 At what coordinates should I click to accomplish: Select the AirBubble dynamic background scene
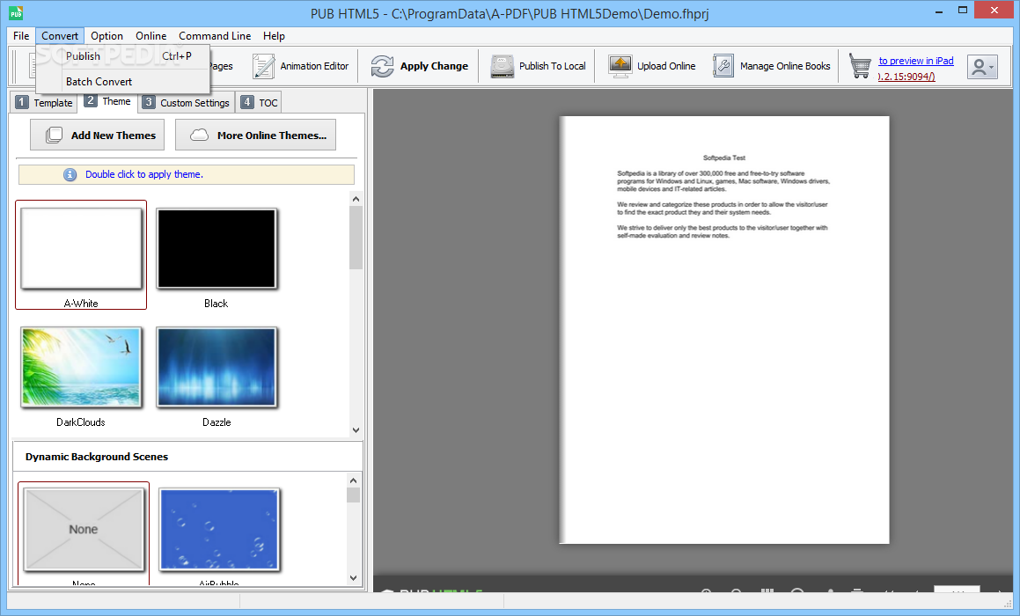point(219,530)
